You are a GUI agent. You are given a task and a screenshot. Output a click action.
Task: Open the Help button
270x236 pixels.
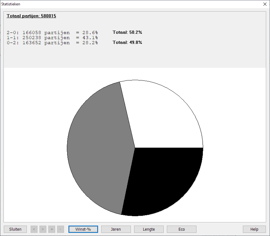point(254,229)
